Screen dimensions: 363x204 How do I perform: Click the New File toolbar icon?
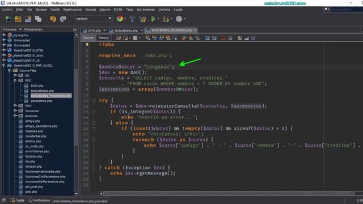8,19
